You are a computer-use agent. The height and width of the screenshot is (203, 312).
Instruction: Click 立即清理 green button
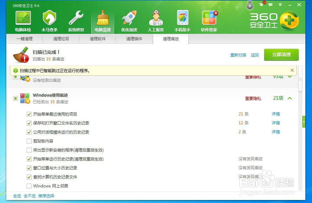click(x=281, y=55)
